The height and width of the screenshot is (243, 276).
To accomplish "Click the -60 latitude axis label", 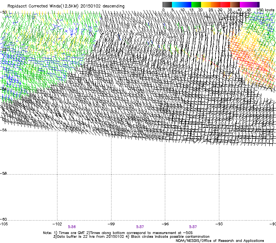I will (3, 219).
